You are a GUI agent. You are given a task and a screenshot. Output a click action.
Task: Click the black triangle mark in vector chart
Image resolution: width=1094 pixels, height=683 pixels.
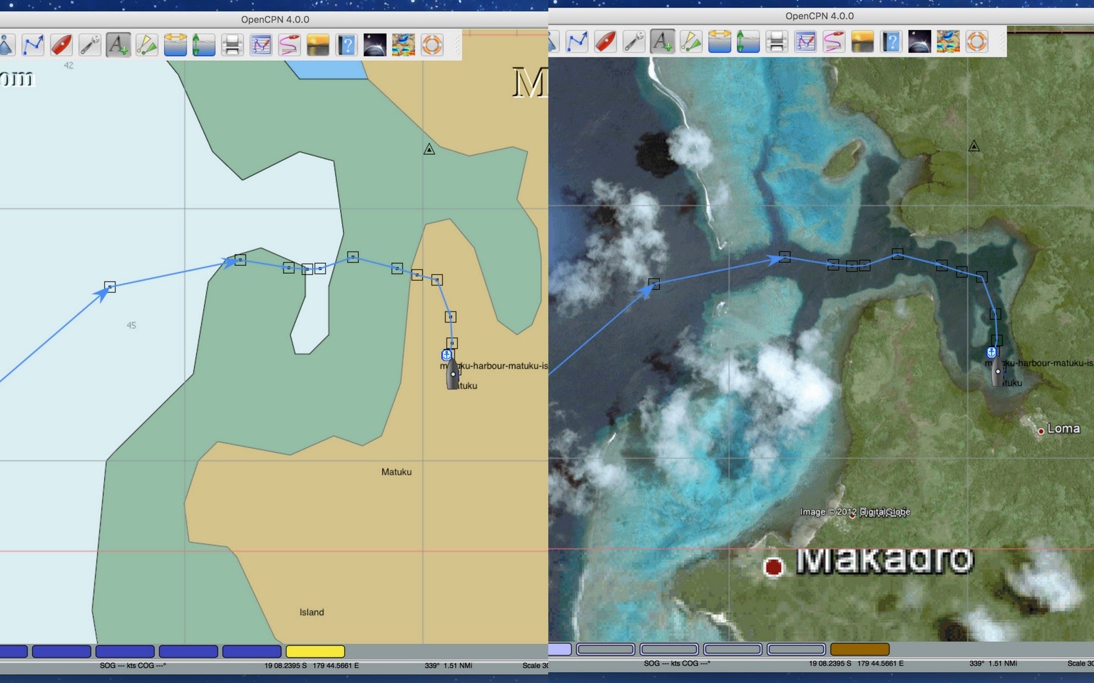(429, 149)
